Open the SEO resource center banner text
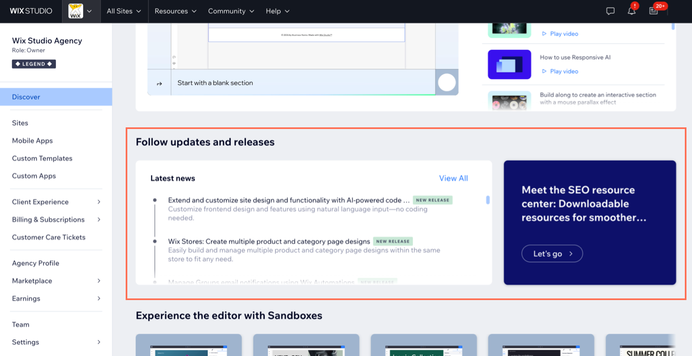The width and height of the screenshot is (692, 356). tap(584, 204)
